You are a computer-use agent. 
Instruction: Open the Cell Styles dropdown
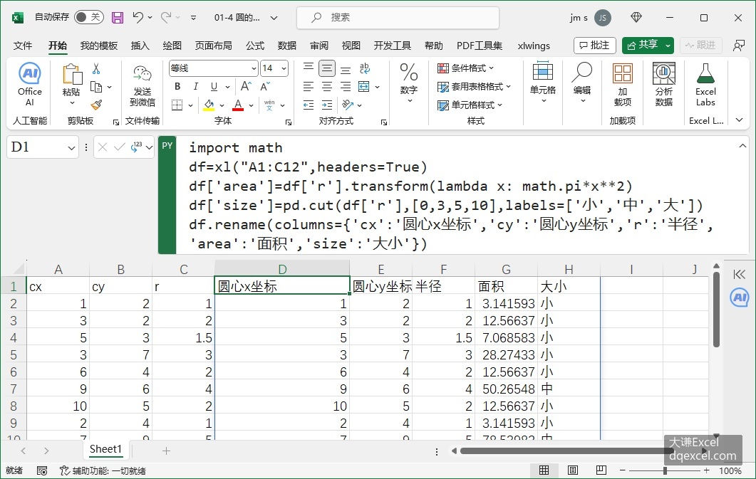coord(470,105)
